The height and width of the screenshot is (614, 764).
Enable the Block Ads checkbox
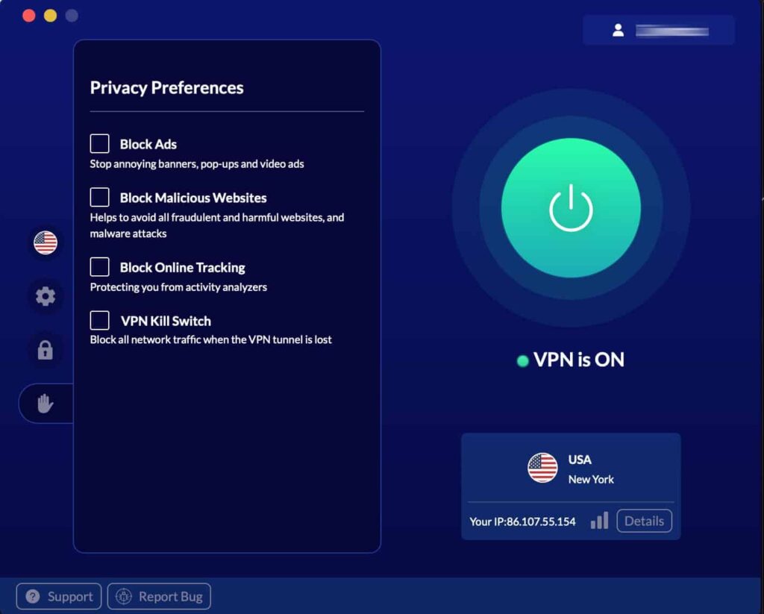(x=100, y=144)
